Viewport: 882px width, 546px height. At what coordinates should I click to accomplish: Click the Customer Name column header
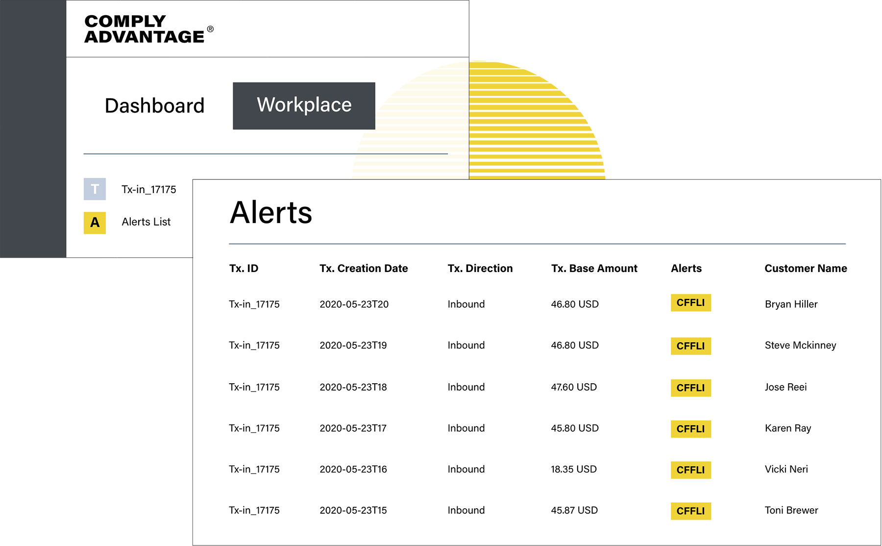click(806, 269)
